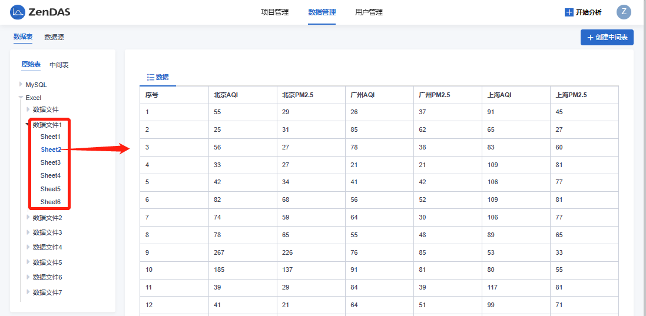Select Sheet4 under 数据文件1
The width and height of the screenshot is (646, 316).
click(50, 175)
